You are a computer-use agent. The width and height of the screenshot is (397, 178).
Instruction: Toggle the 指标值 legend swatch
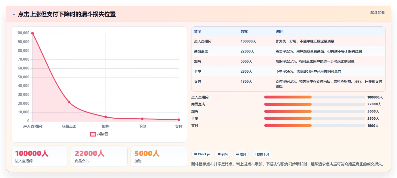(93, 134)
